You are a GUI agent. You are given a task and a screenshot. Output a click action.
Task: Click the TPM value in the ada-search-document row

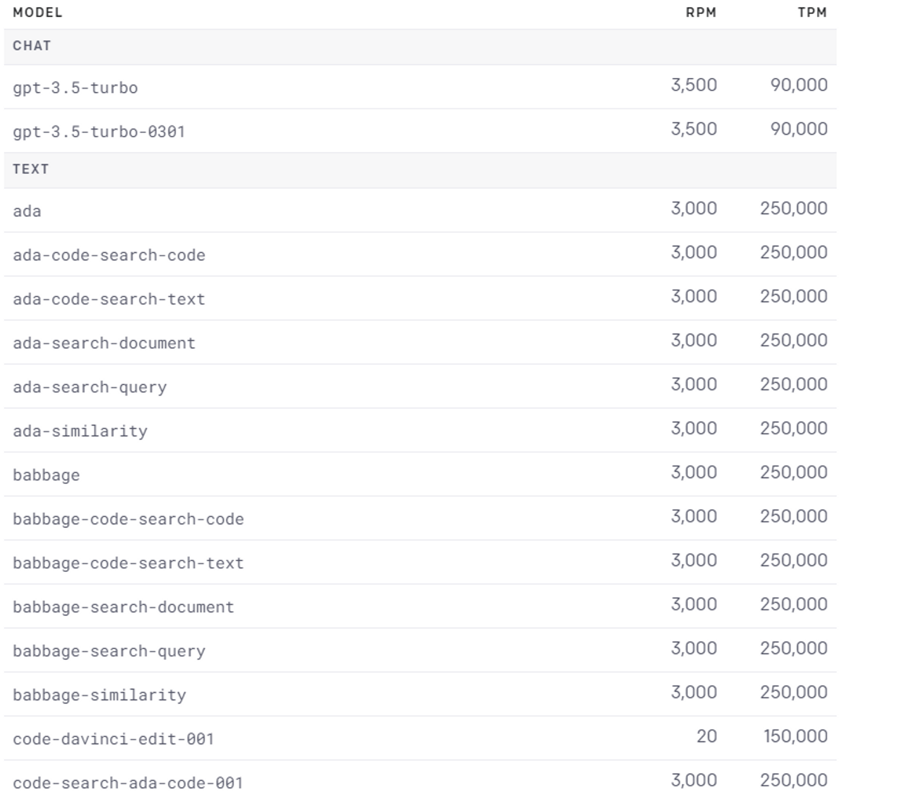tap(794, 341)
